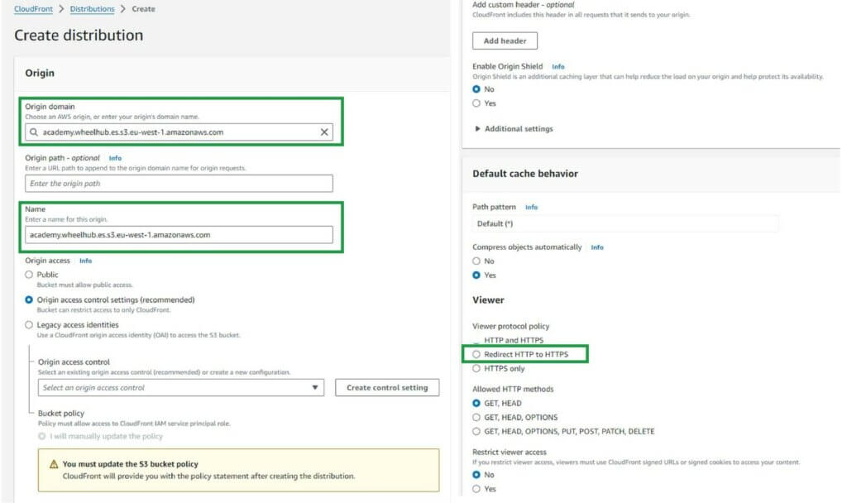
Task: Select HTTPS only viewer protocol
Action: pyautogui.click(x=476, y=369)
